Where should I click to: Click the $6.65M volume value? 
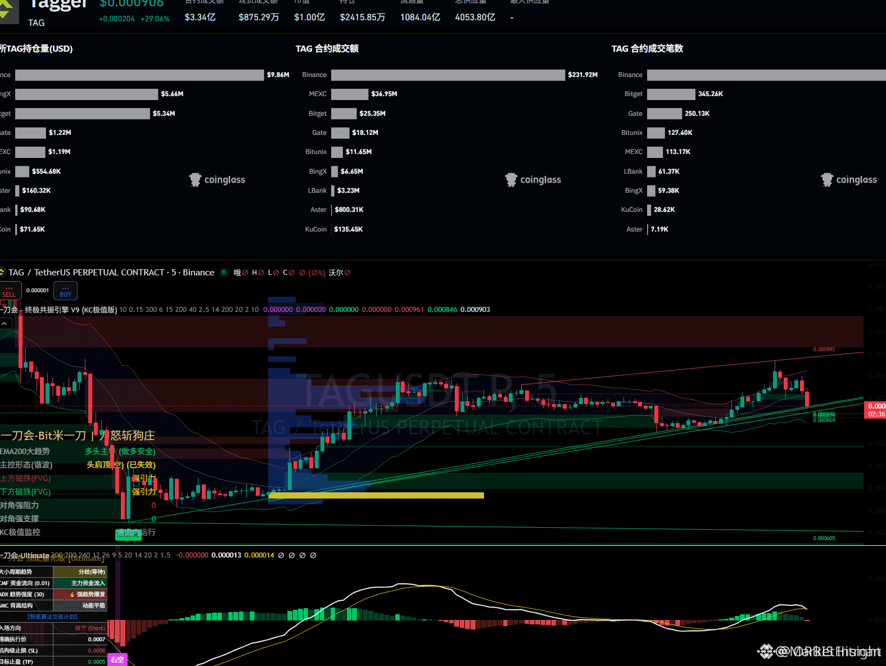coord(352,171)
